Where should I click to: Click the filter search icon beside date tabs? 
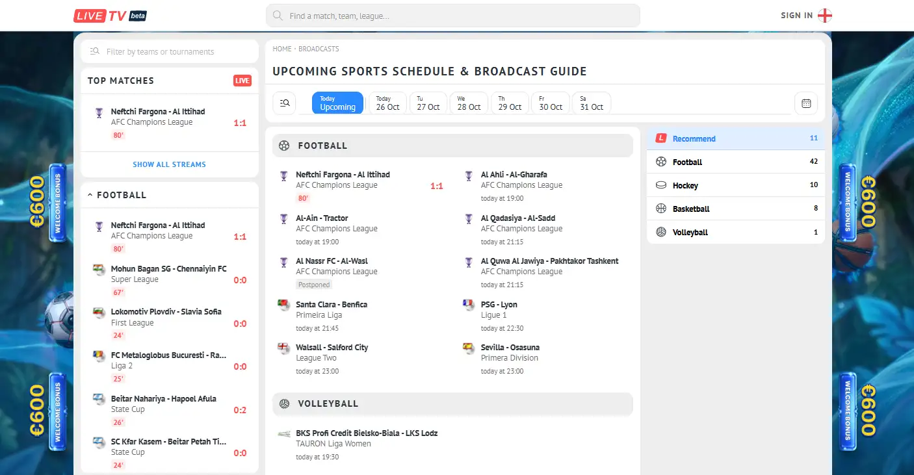(284, 103)
